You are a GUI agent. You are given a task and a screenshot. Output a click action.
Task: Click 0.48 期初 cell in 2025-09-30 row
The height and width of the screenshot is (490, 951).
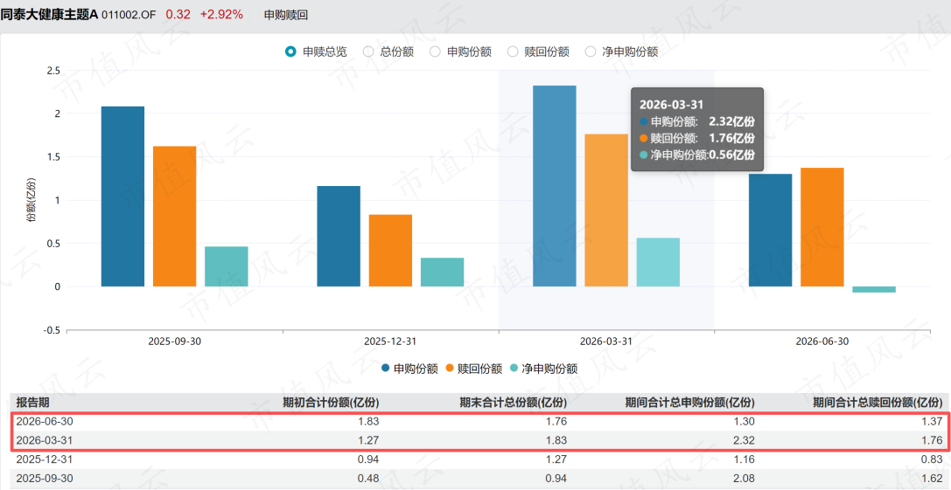coord(369,478)
